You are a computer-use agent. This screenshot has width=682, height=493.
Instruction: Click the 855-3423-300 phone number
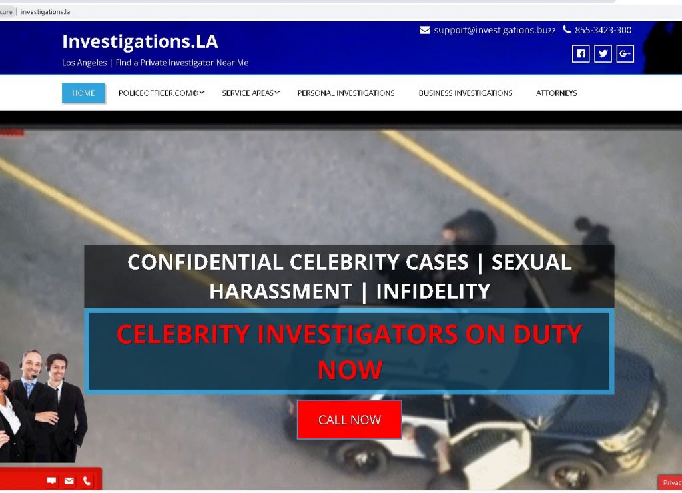603,30
